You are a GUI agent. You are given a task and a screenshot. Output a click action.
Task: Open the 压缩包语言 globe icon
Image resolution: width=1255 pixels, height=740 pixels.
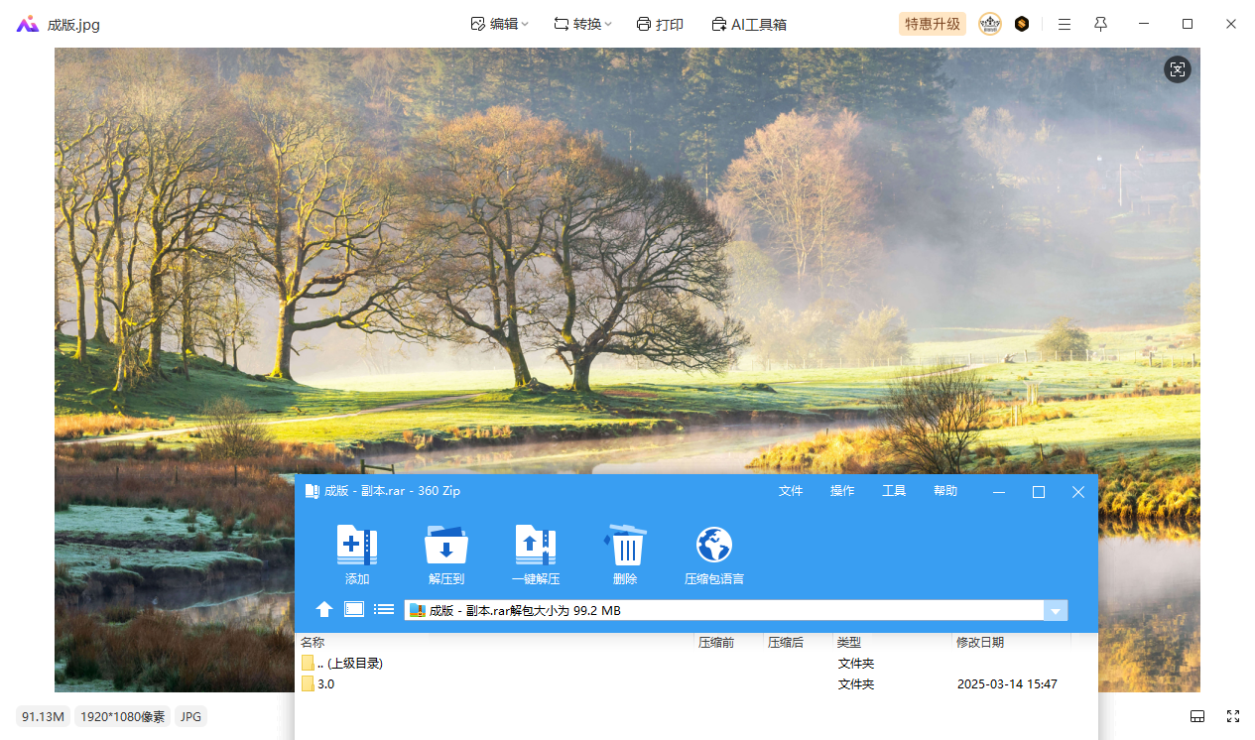click(713, 547)
